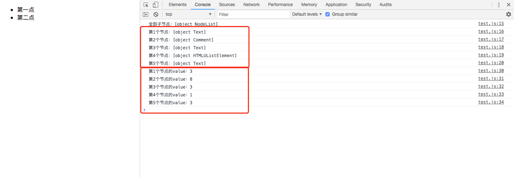Image resolution: width=514 pixels, height=177 pixels.
Task: Toggle the Group similar checkbox
Action: [328, 14]
